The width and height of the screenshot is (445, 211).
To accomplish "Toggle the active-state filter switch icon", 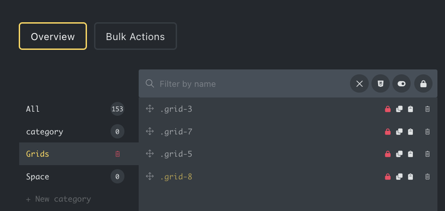I will (402, 84).
